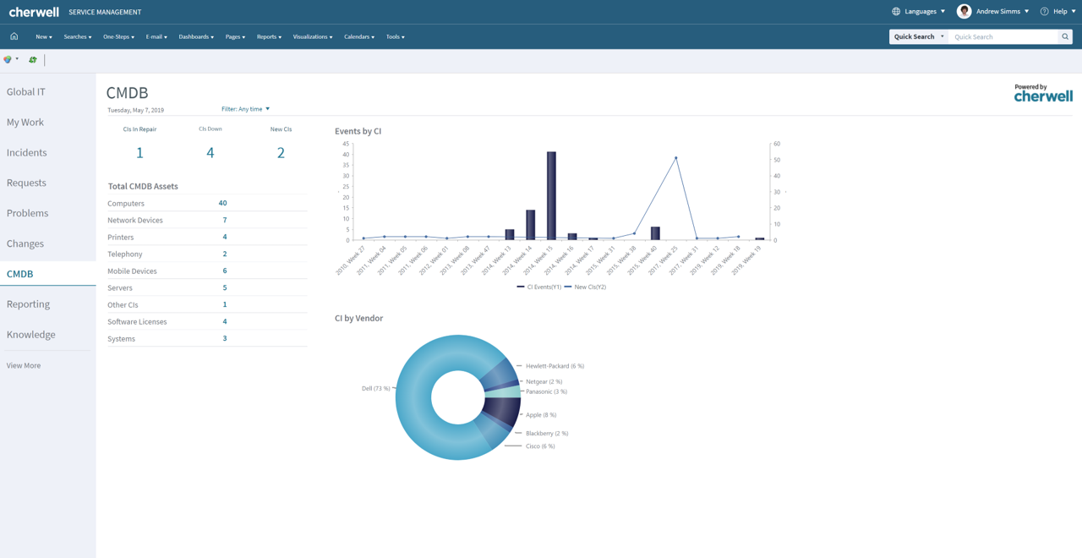Expand the Filter: Any time dropdown
This screenshot has height=558, width=1082.
pyautogui.click(x=245, y=109)
